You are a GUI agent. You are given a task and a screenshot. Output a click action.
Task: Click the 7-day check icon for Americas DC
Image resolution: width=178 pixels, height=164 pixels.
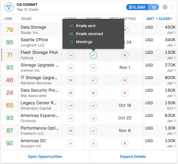coord(71,143)
